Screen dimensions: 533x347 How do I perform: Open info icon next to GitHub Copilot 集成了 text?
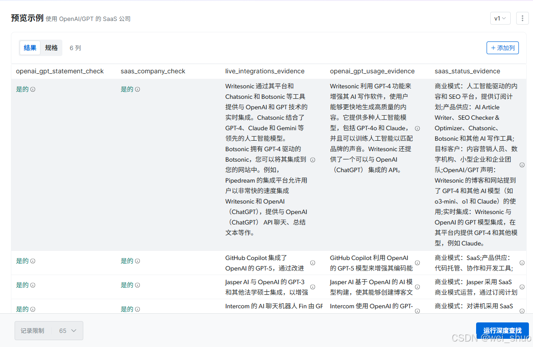point(313,263)
